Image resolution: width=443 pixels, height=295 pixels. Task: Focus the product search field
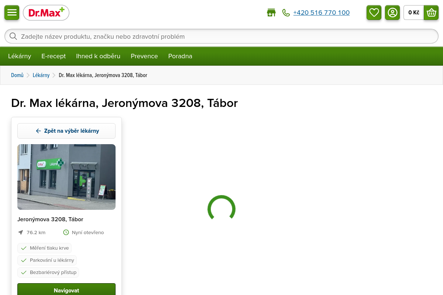[221, 36]
